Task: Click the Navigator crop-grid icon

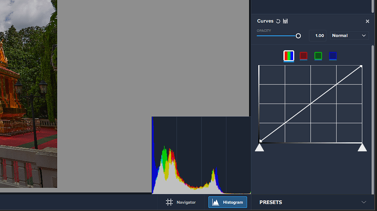Action: click(x=169, y=202)
